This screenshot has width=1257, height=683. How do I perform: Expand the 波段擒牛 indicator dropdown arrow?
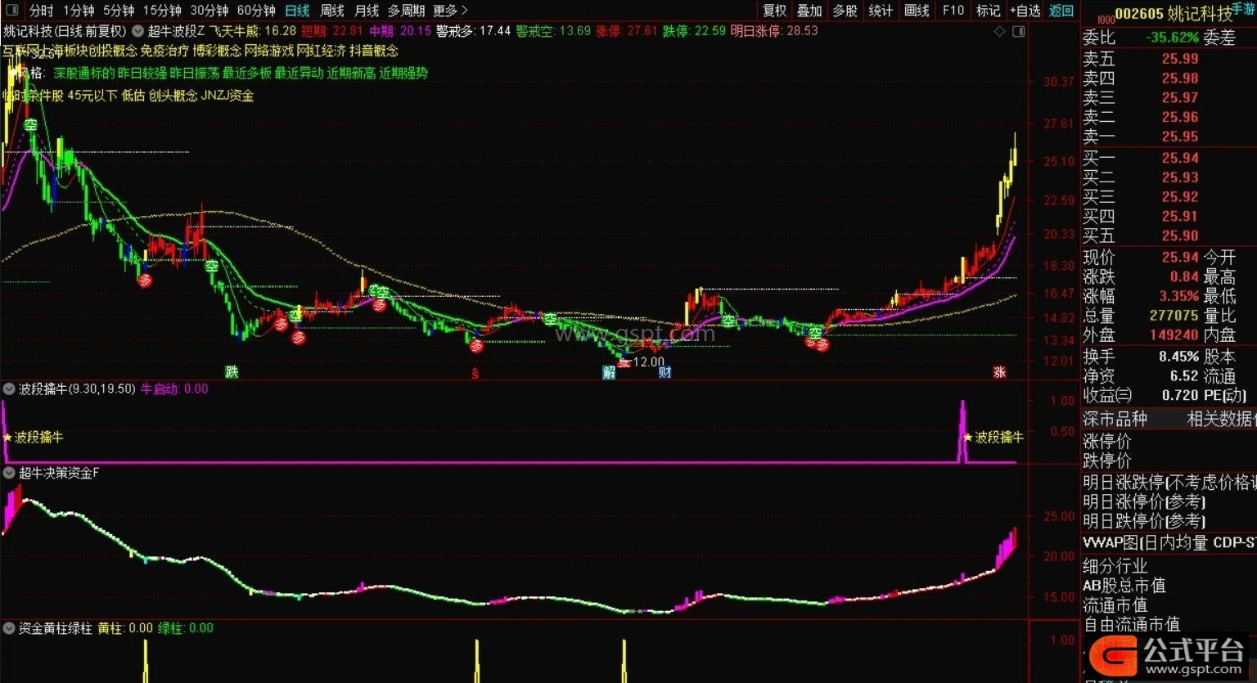click(9, 389)
